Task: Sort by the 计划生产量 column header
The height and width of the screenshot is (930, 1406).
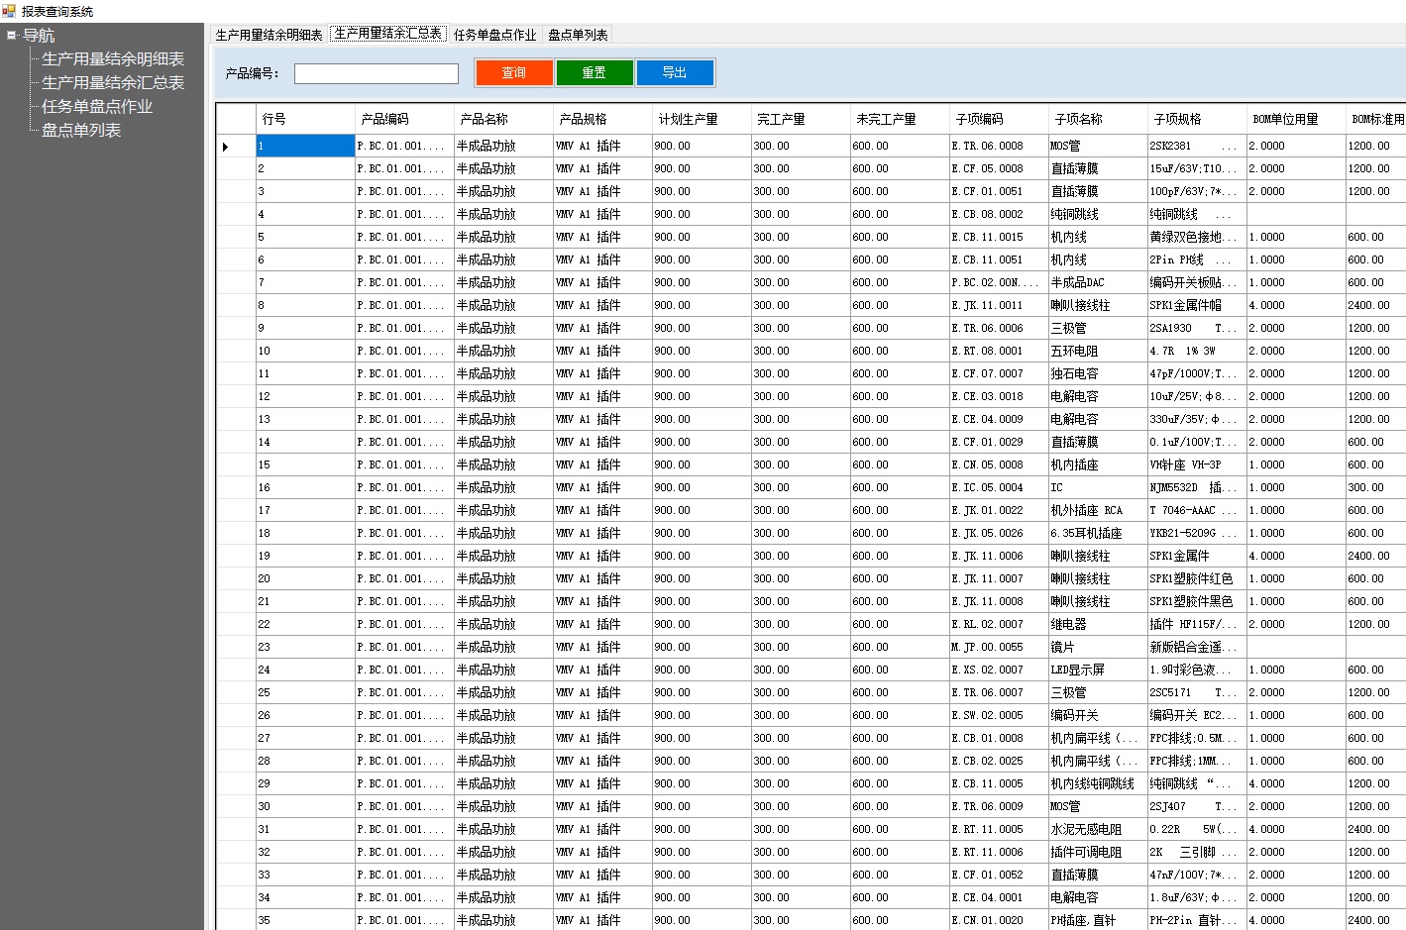Action: (x=702, y=119)
